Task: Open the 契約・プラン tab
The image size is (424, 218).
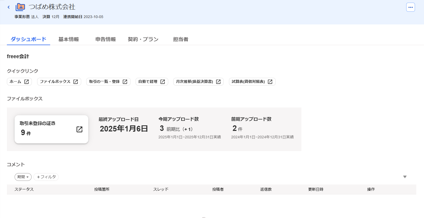Action: tap(143, 39)
